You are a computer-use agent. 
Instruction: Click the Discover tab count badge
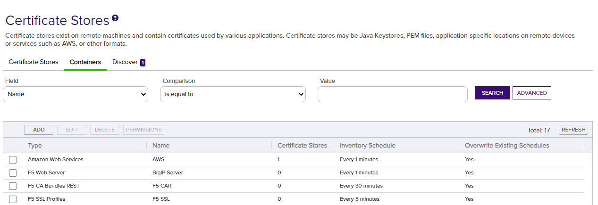[143, 62]
